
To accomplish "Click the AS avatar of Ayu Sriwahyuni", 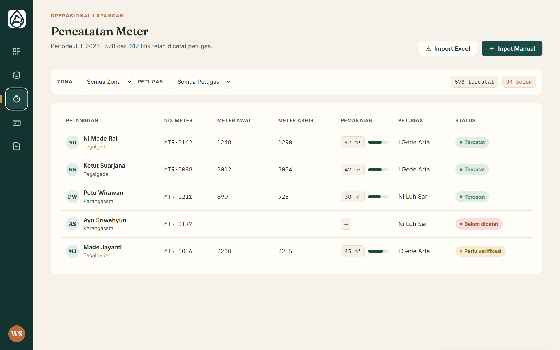I will (x=72, y=224).
